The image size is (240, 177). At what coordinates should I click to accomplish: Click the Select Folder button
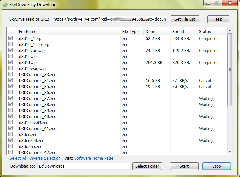147,166
